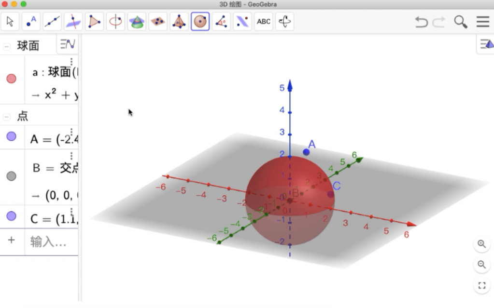Open the main hamburger menu
Screen dimensions: 494x308
[483, 22]
